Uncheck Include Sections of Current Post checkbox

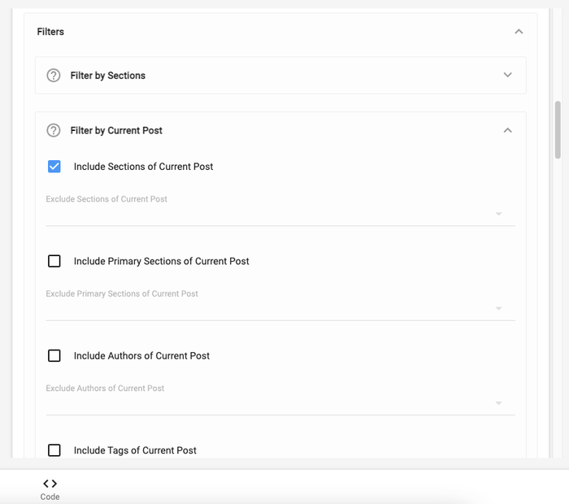pos(54,167)
